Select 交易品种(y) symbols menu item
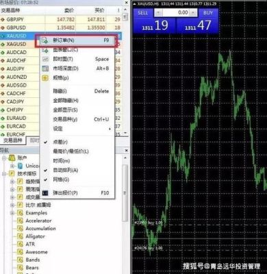 [x=77, y=119]
